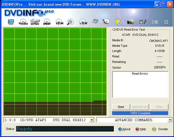Click the pen and disc graph icon
The image size is (174, 137).
tap(106, 22)
